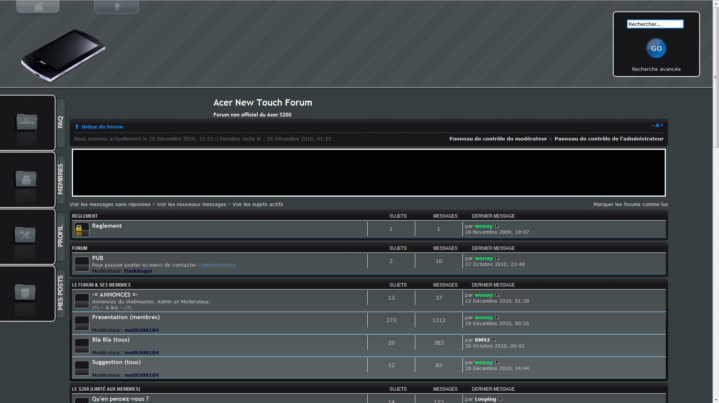Open moderator DarkAngel's profile
The image size is (719, 403).
[138, 271]
